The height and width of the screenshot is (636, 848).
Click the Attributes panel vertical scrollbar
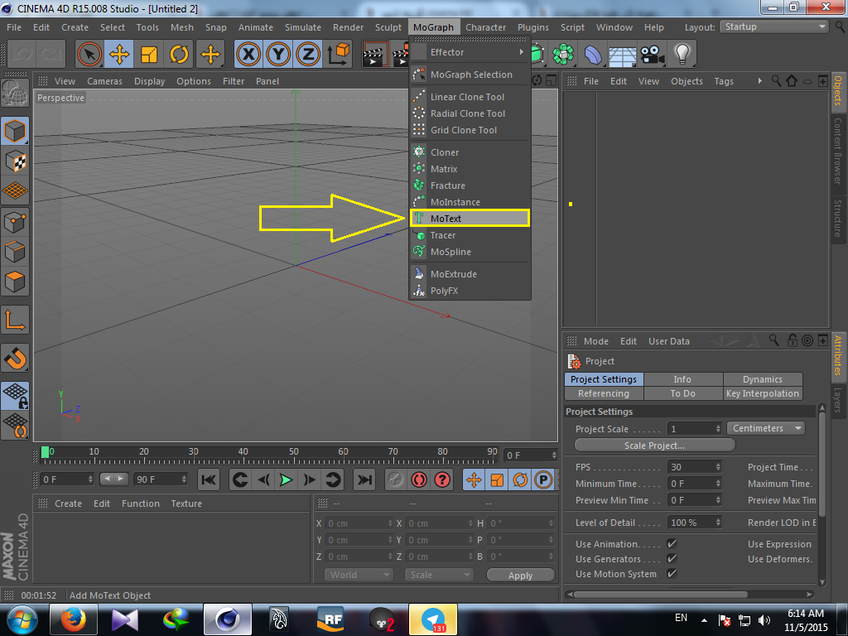pyautogui.click(x=822, y=463)
